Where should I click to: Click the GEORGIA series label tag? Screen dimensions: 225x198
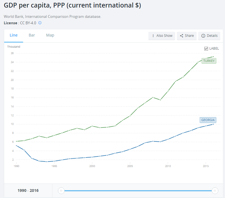208,120
